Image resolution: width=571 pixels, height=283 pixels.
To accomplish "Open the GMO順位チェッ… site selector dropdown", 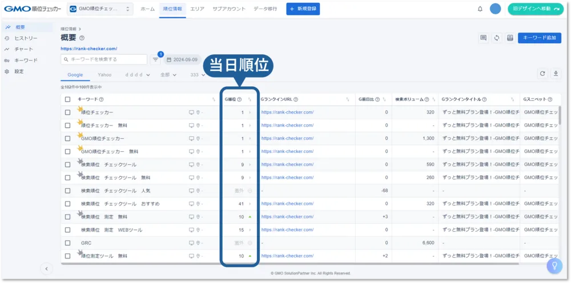I will 100,9.
